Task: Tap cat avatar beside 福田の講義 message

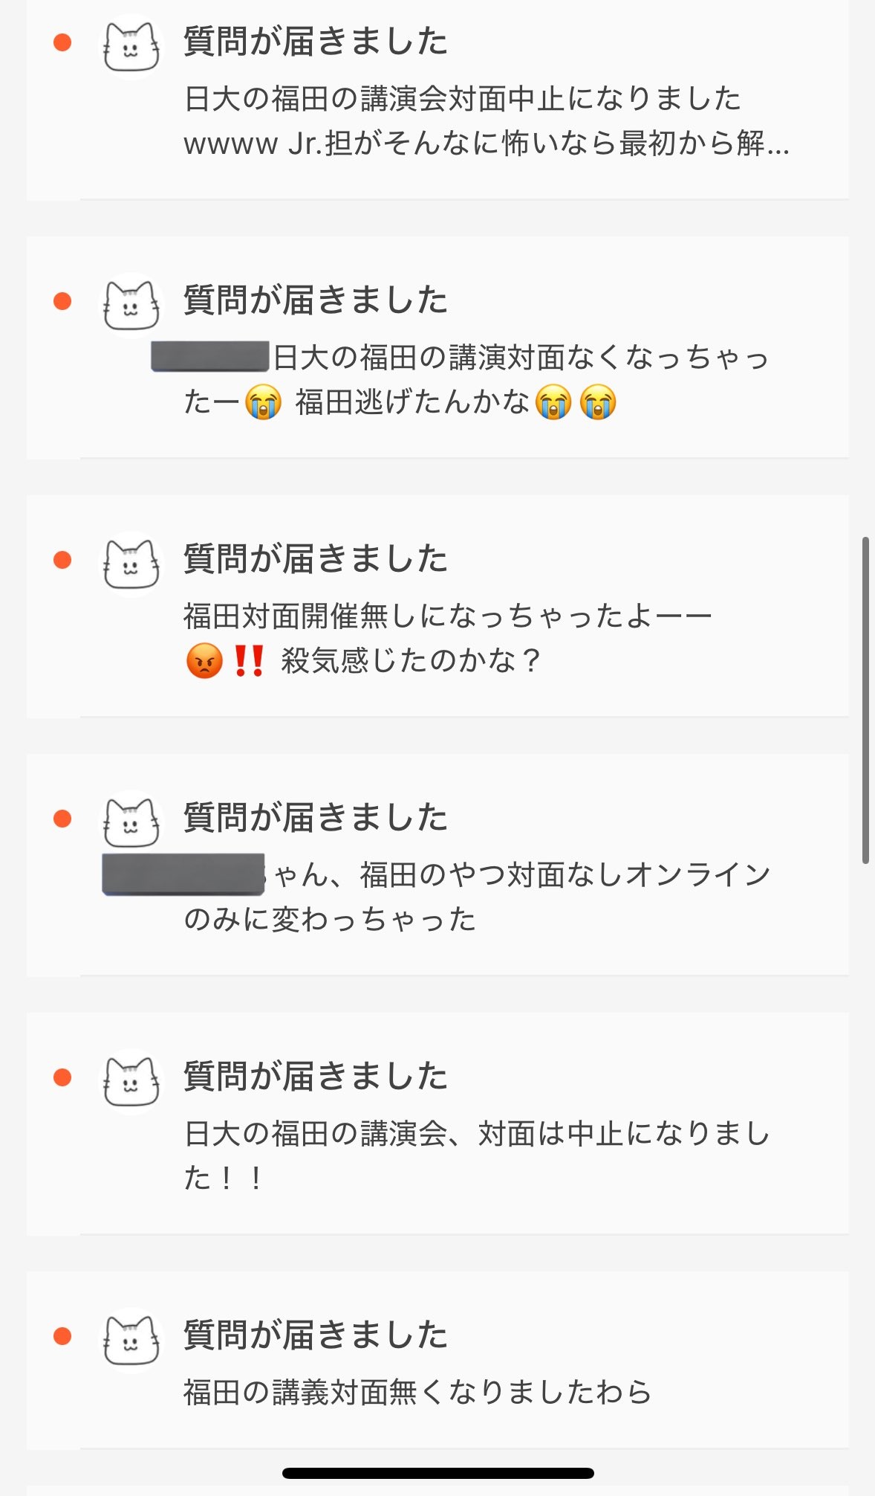Action: click(x=131, y=1340)
